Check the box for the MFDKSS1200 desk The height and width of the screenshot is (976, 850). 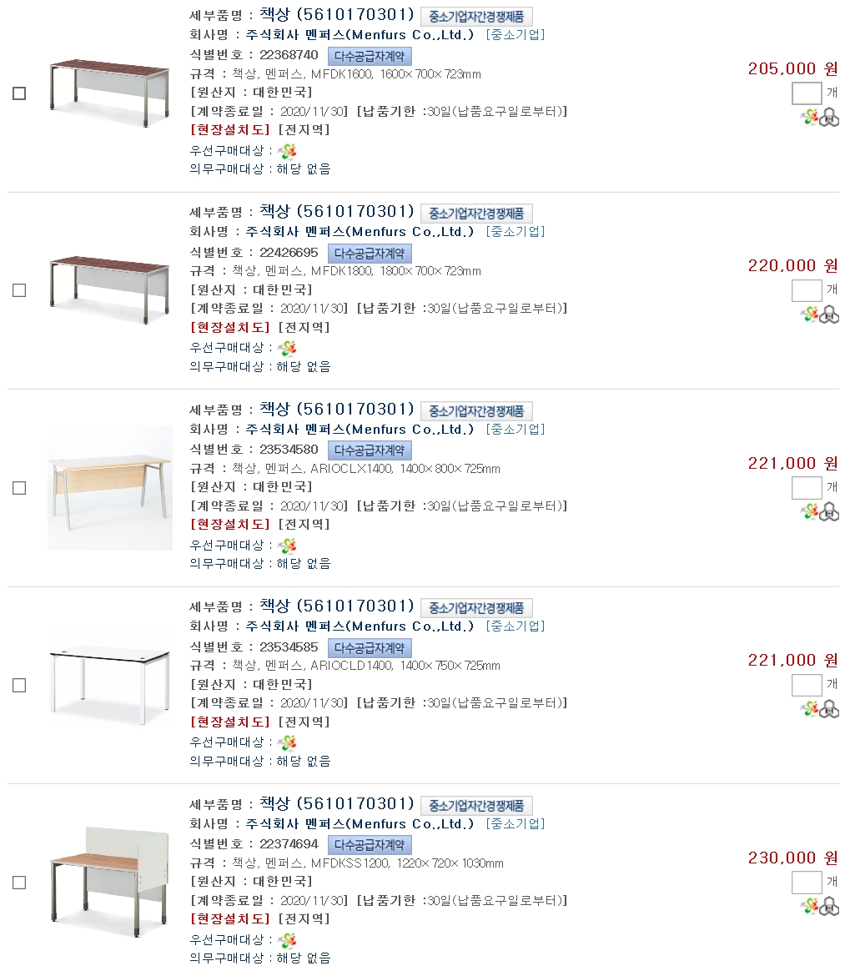click(x=19, y=883)
